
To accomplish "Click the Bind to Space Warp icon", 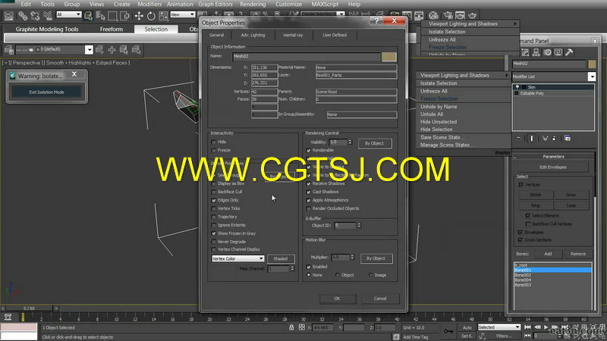I will click(48, 16).
